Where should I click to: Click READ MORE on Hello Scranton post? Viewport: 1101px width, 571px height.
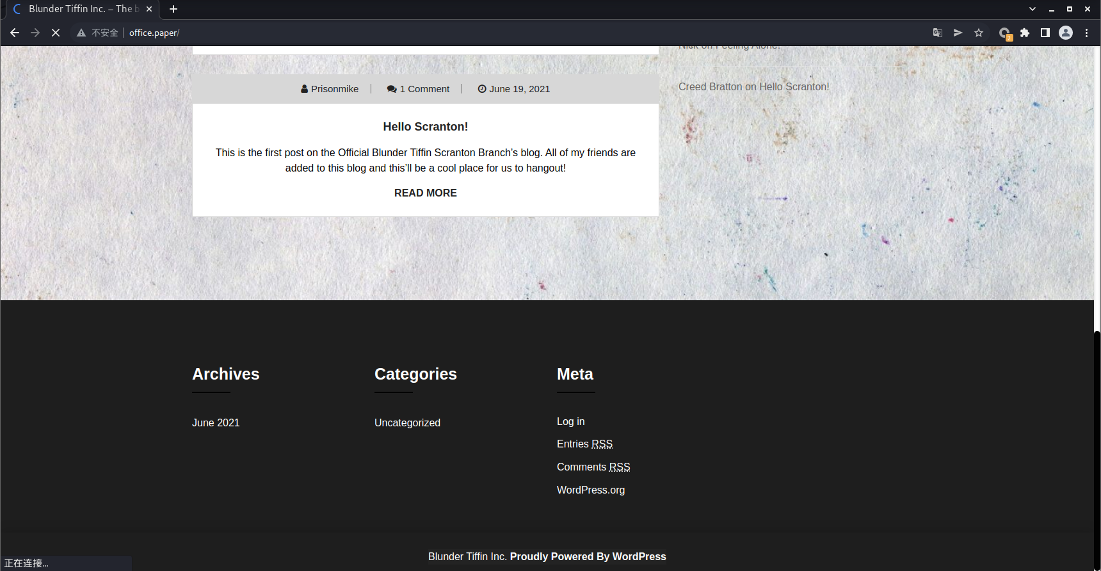(426, 193)
